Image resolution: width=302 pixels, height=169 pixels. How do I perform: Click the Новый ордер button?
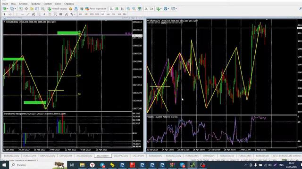pos(58,8)
